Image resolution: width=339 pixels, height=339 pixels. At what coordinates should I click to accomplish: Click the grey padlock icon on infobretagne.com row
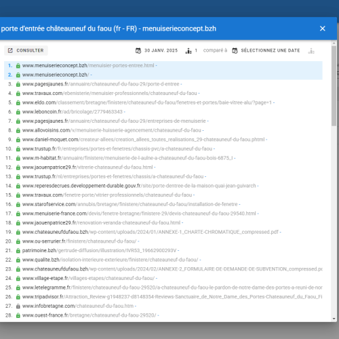pyautogui.click(x=18, y=306)
